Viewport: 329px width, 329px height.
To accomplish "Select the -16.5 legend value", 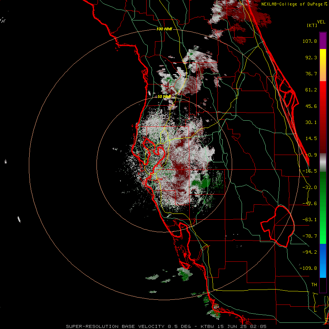I will coord(310,171).
